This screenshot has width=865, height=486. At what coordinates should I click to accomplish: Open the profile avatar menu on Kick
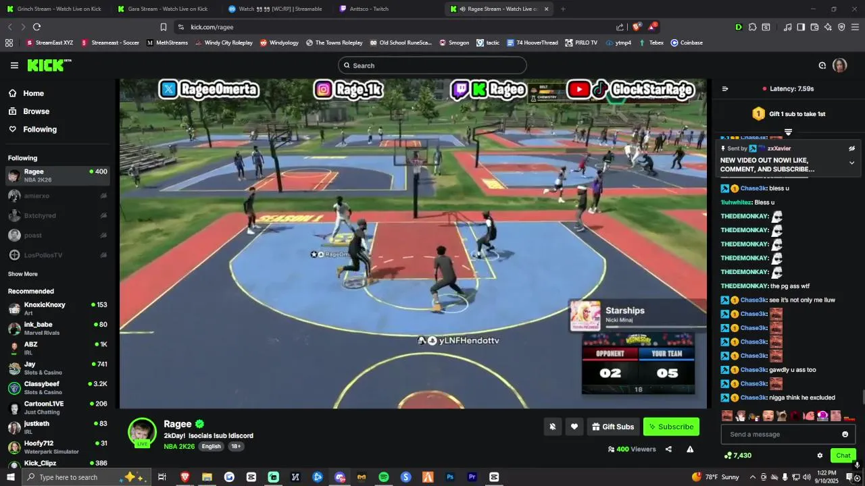pyautogui.click(x=840, y=65)
